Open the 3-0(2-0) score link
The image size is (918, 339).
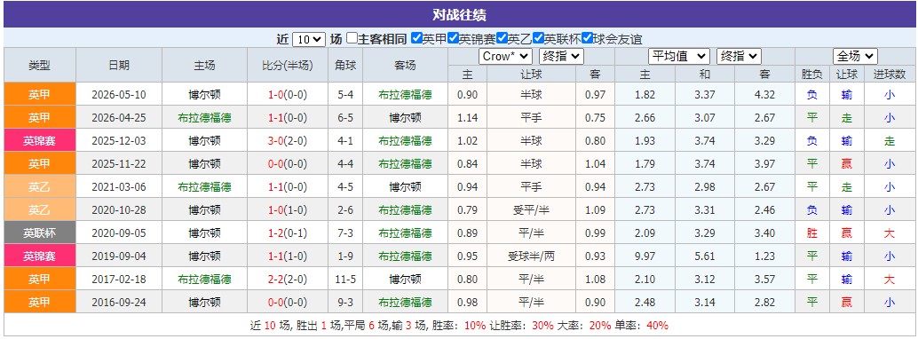pos(288,140)
